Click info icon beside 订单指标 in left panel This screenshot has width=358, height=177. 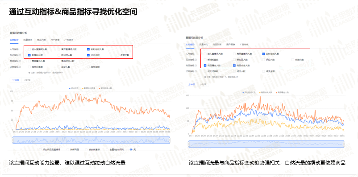(20, 67)
